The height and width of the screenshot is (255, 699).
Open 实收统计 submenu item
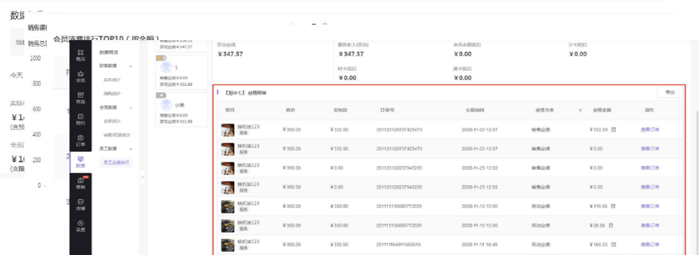pyautogui.click(x=112, y=79)
